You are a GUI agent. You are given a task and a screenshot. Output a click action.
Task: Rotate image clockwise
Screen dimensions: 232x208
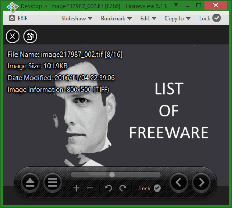(x=123, y=188)
